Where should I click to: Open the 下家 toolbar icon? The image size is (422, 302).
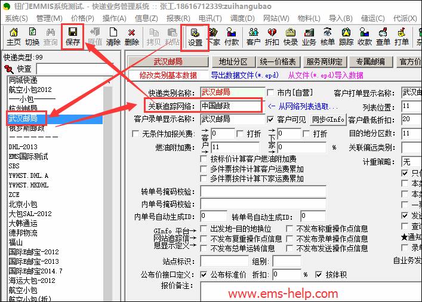[x=214, y=37]
